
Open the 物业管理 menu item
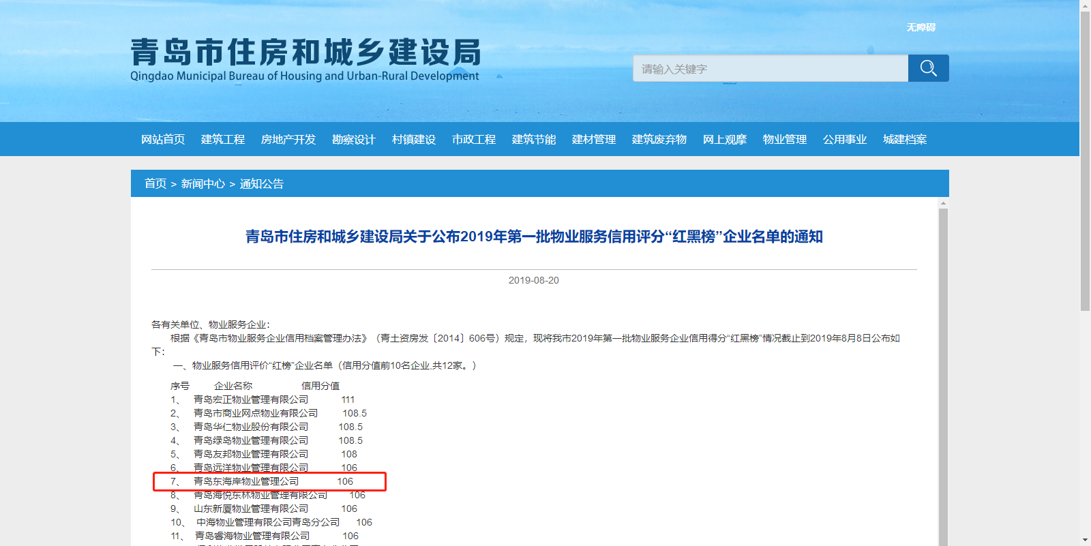785,140
